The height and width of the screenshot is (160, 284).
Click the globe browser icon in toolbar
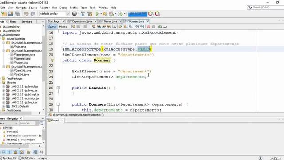74,14
